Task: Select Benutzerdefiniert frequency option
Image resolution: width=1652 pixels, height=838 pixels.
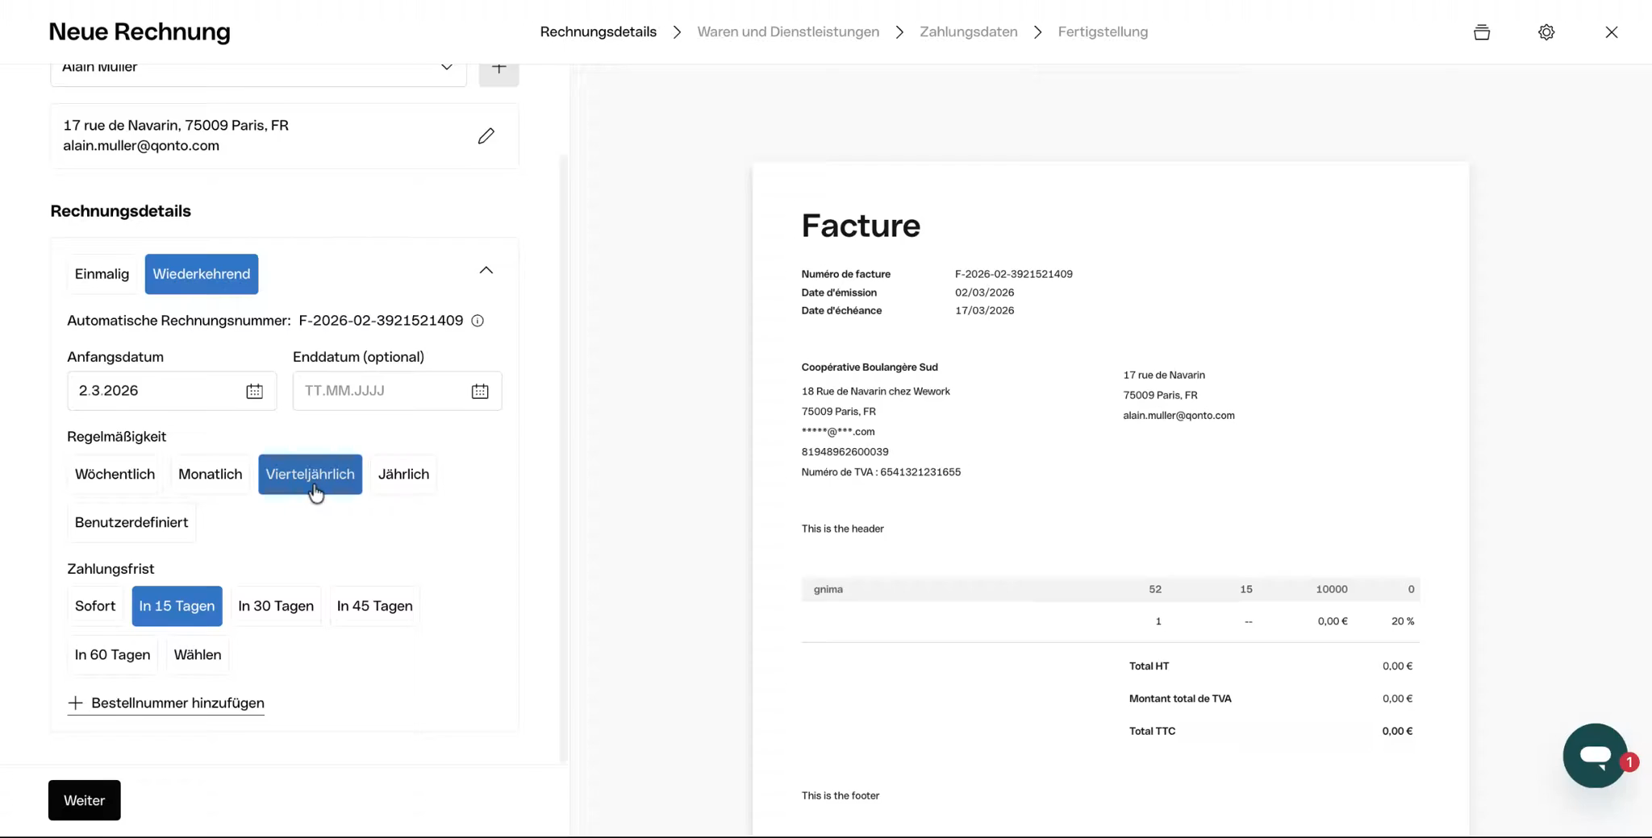Action: tap(131, 522)
